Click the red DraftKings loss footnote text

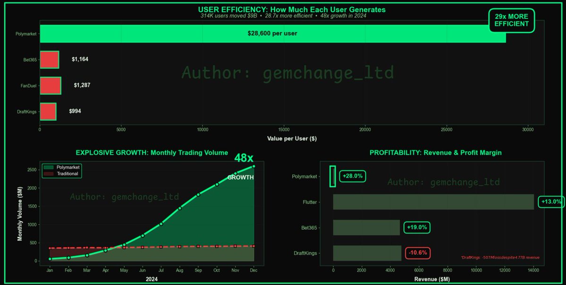pos(500,258)
